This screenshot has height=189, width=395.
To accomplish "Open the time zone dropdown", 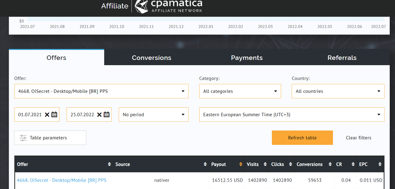I will click(292, 115).
